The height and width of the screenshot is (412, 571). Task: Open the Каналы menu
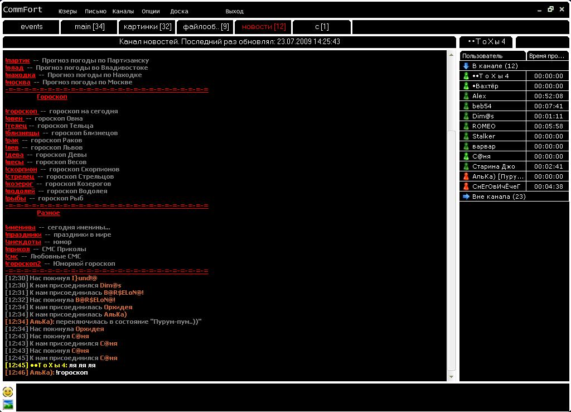(x=123, y=11)
